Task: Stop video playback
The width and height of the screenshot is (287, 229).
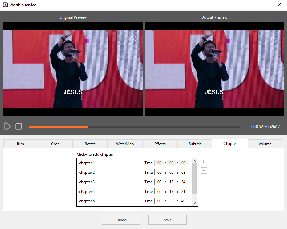Action: (x=18, y=126)
